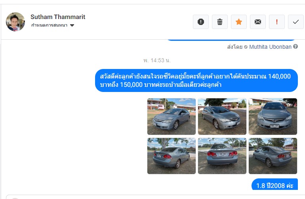305x199 pixels.
Task: Open the second car photo, front-right view
Action: coord(222,117)
